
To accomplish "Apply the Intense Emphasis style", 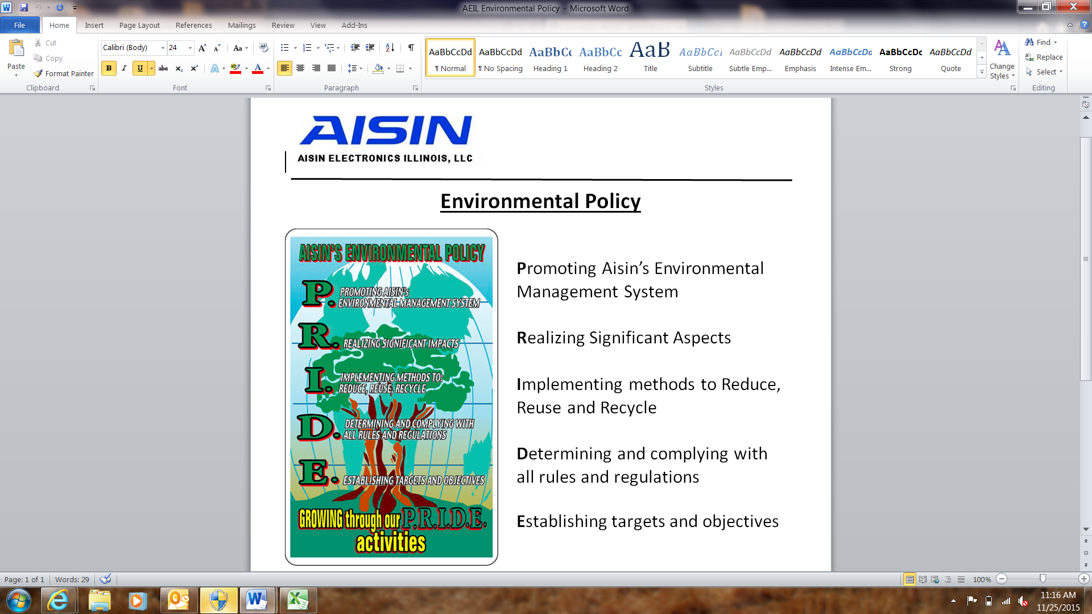I will [850, 57].
